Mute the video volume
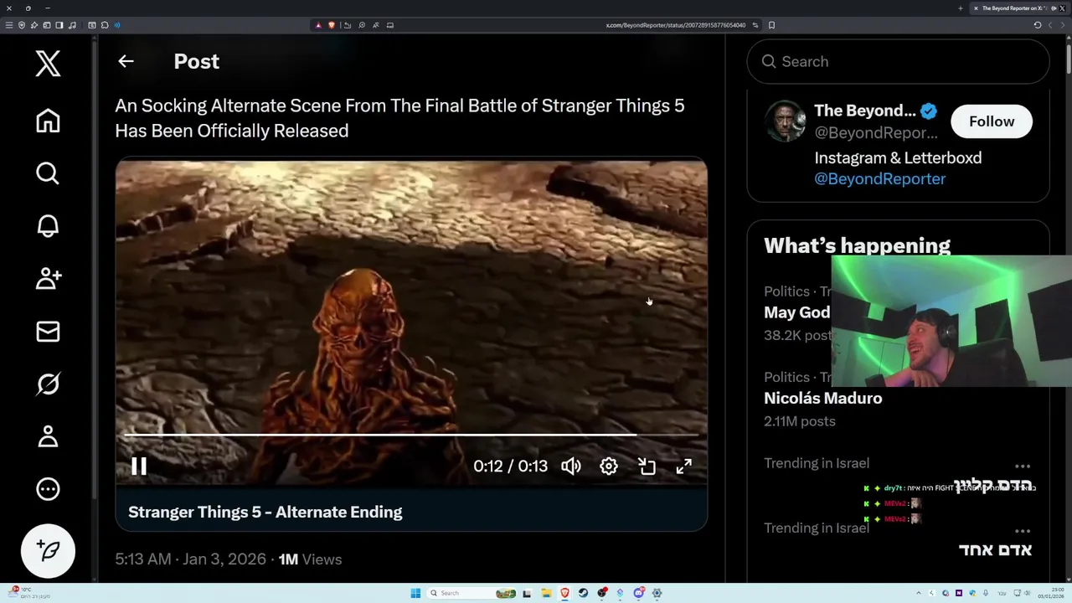 coord(571,466)
